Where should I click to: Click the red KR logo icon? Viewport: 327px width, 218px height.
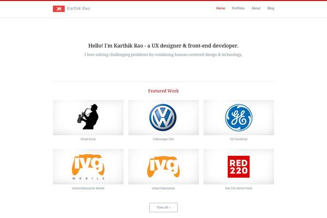tap(59, 9)
